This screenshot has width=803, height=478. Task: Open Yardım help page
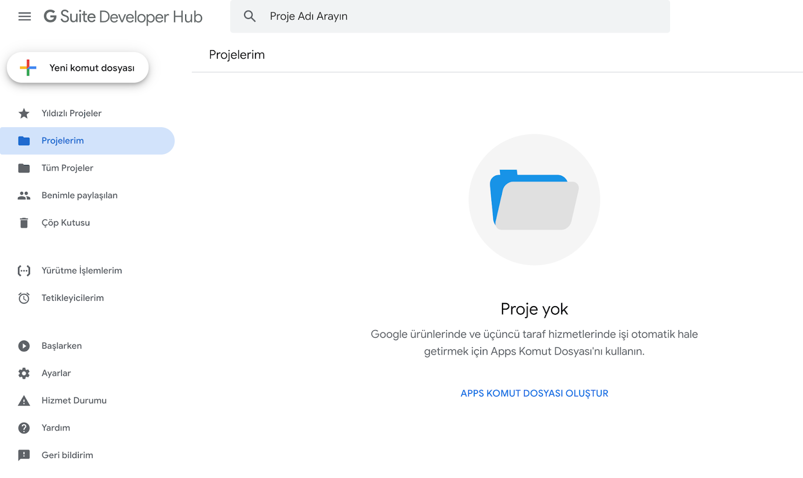(x=87, y=428)
